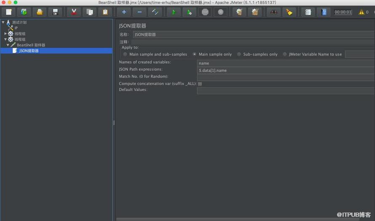
Task: Click the Clear All results icon
Action: pos(255,12)
